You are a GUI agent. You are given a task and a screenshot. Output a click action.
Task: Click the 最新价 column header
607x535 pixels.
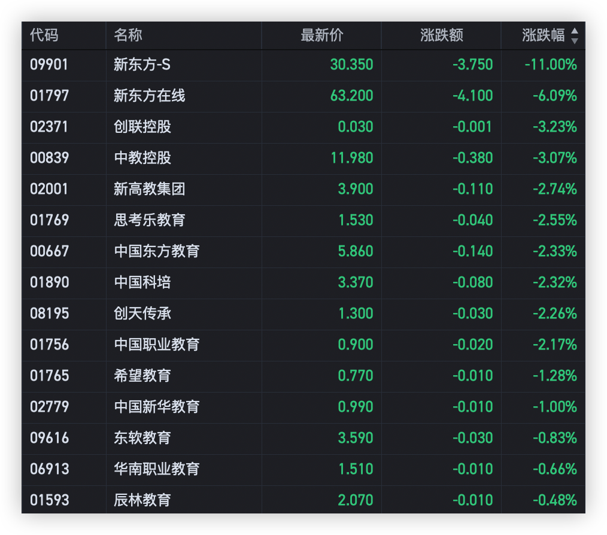[322, 35]
